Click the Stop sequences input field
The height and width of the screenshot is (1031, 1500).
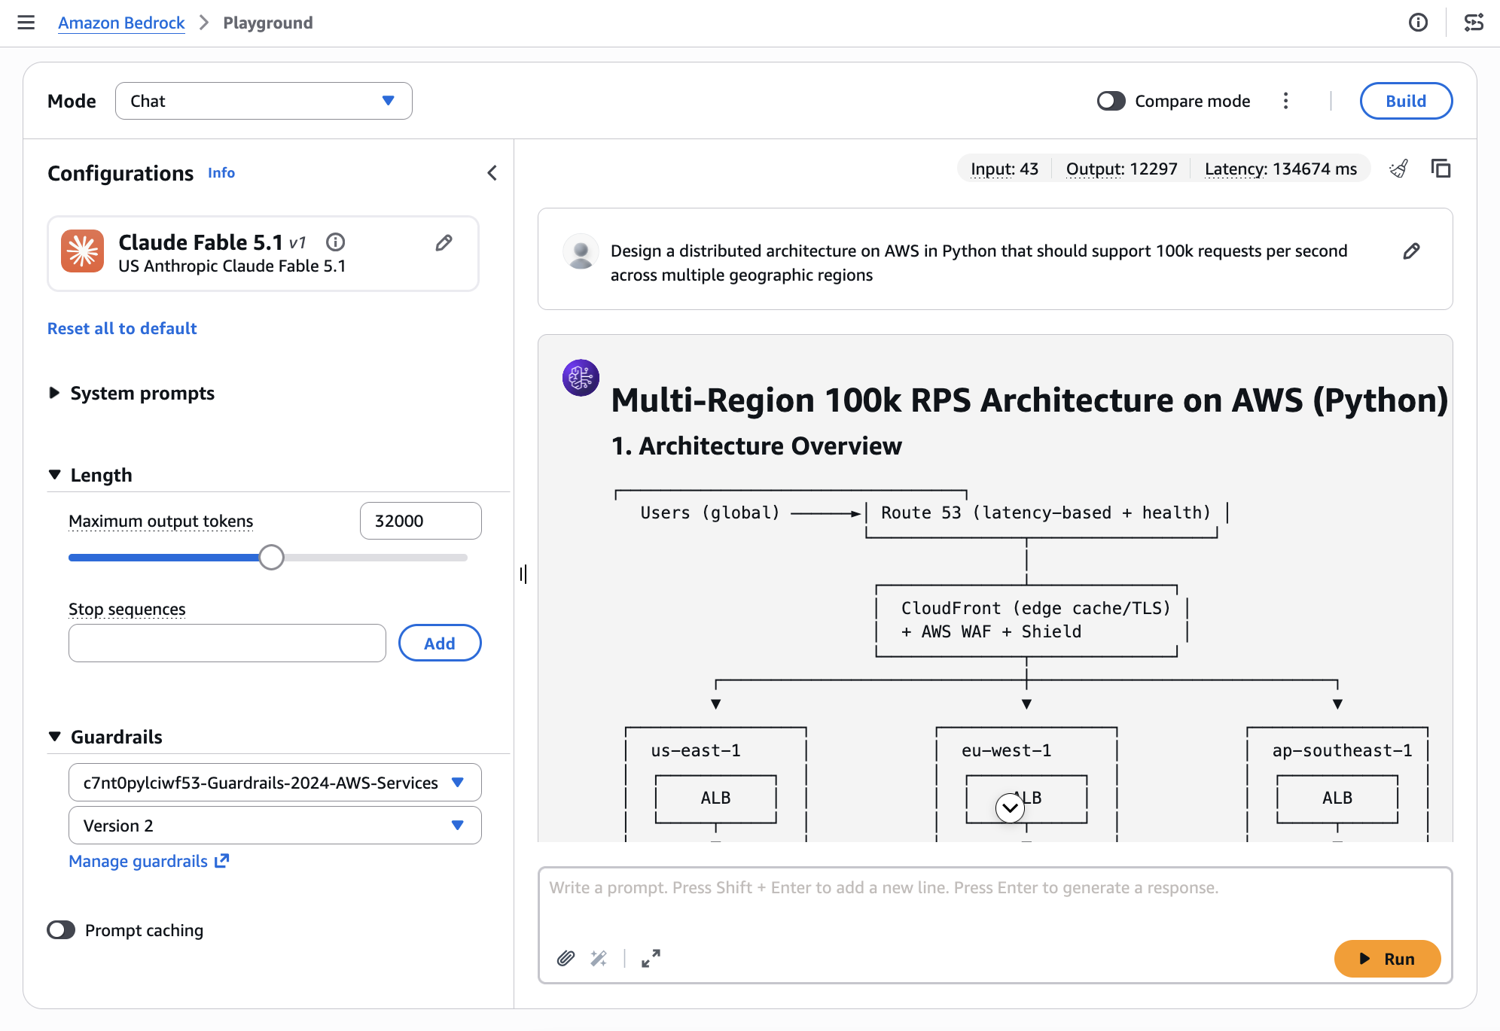227,643
